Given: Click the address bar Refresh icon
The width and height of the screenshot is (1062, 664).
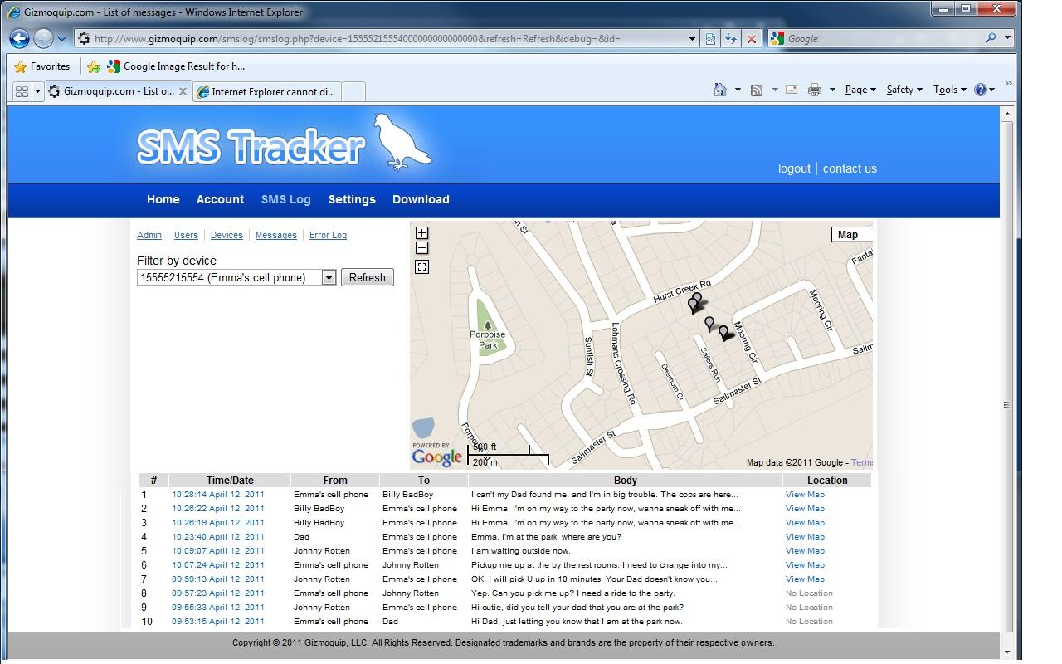Looking at the screenshot, I should 731,39.
